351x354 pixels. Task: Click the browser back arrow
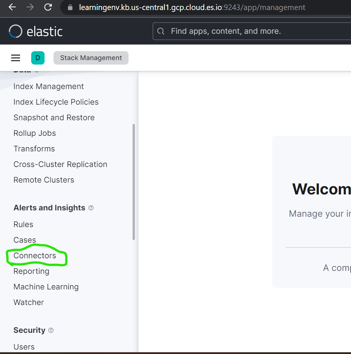click(x=12, y=7)
